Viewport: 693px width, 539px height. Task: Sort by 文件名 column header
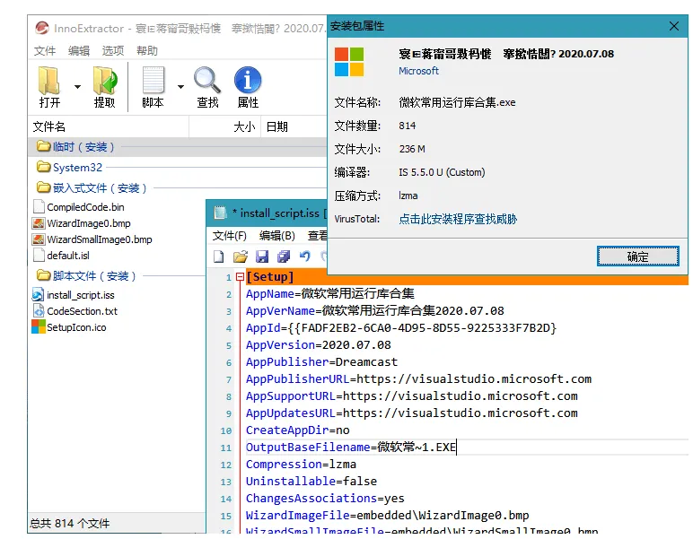110,126
